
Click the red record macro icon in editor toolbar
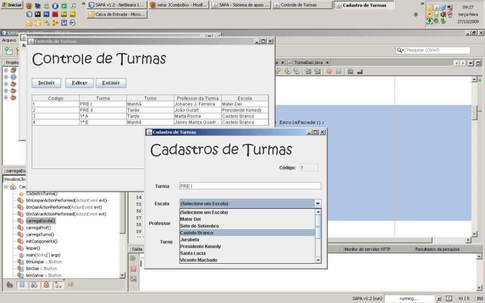[329, 71]
